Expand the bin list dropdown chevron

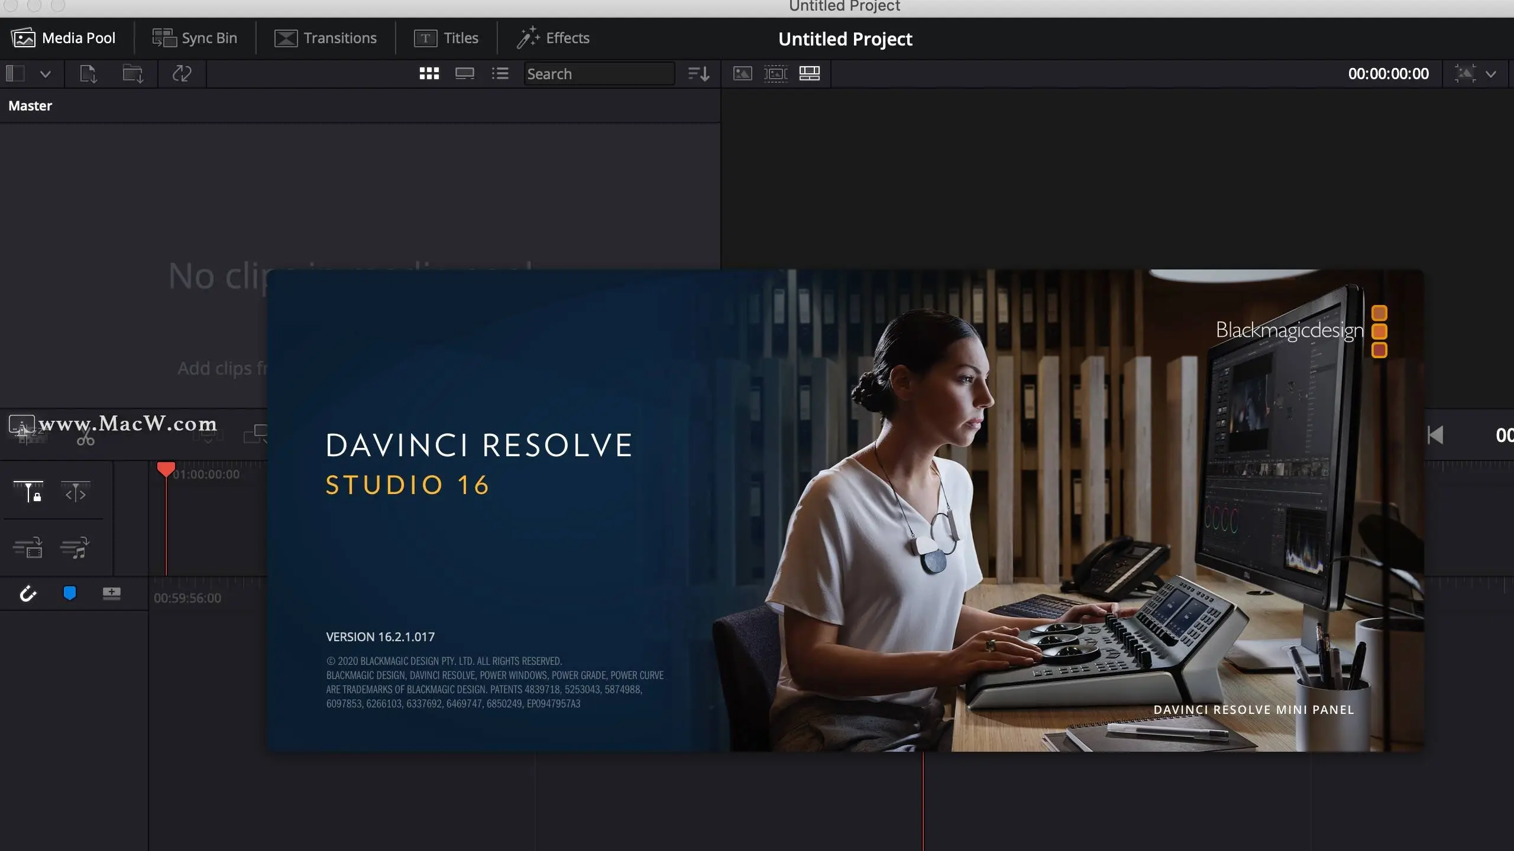click(x=46, y=74)
